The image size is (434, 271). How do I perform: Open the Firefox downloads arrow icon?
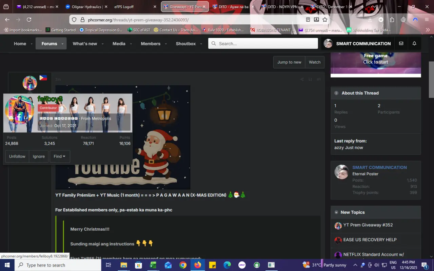click(370, 20)
